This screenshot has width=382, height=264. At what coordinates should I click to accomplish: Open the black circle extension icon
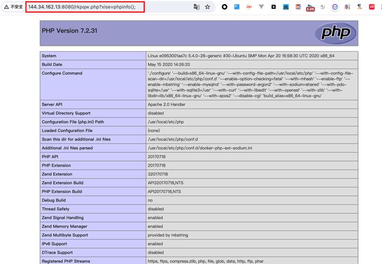click(x=224, y=7)
